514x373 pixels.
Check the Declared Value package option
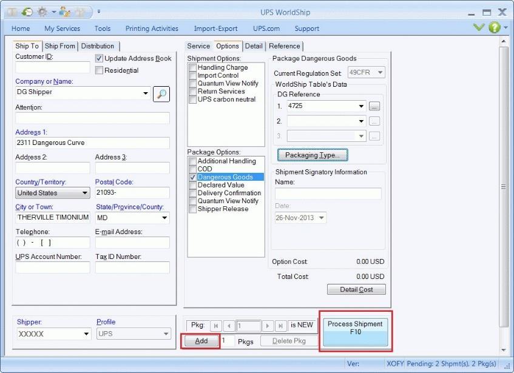(x=193, y=185)
